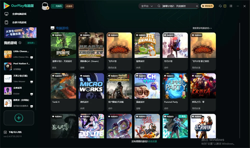
Task: Click the my games list scrollbar
Action: click(x=36, y=79)
